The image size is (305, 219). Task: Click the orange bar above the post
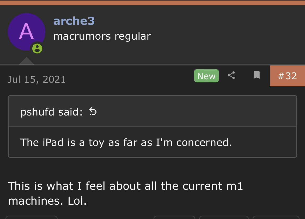point(152,3)
